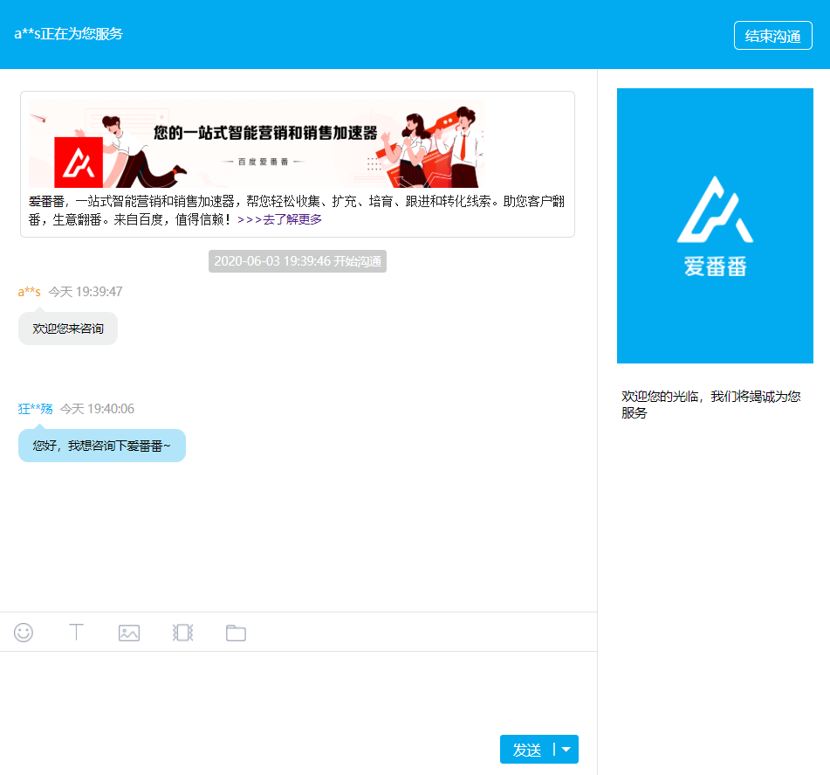Click the send file folder icon
Screen dimensions: 830x775
click(x=237, y=633)
